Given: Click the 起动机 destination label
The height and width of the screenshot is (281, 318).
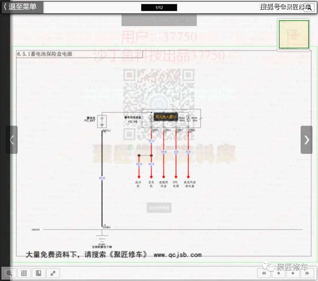Looking at the screenshot, I should tap(138, 184).
